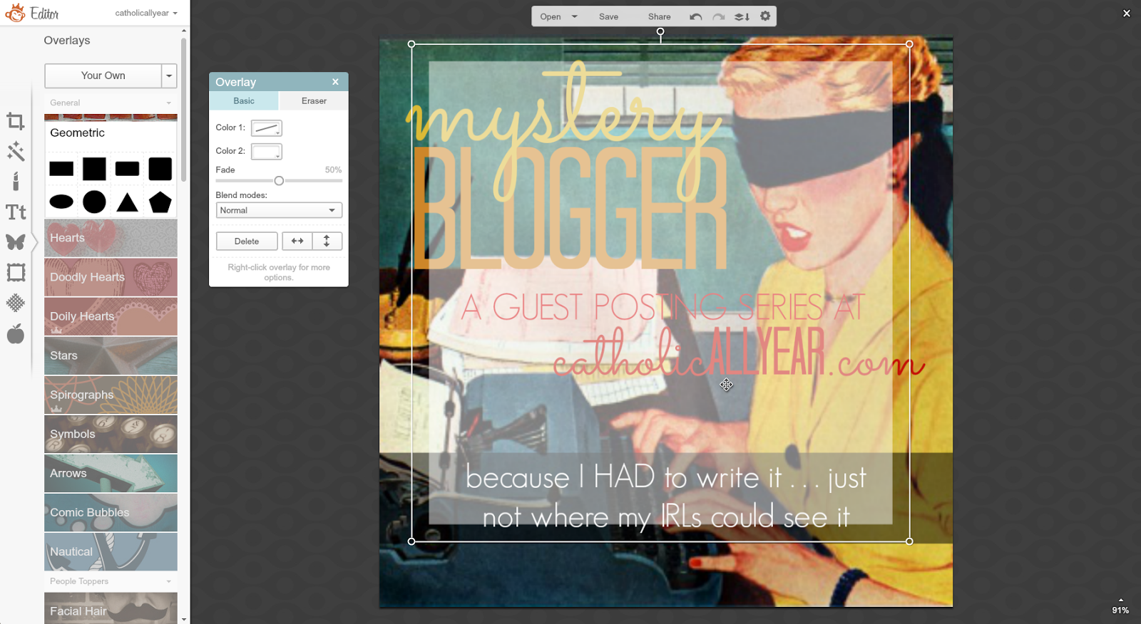Open the Hearts overlay group

tap(111, 238)
